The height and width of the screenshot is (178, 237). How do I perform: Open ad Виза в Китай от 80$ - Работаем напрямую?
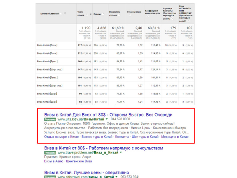(104, 148)
